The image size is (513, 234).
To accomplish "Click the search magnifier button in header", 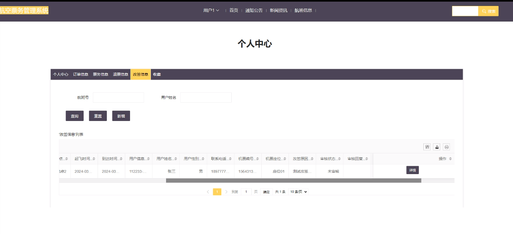I will point(488,11).
